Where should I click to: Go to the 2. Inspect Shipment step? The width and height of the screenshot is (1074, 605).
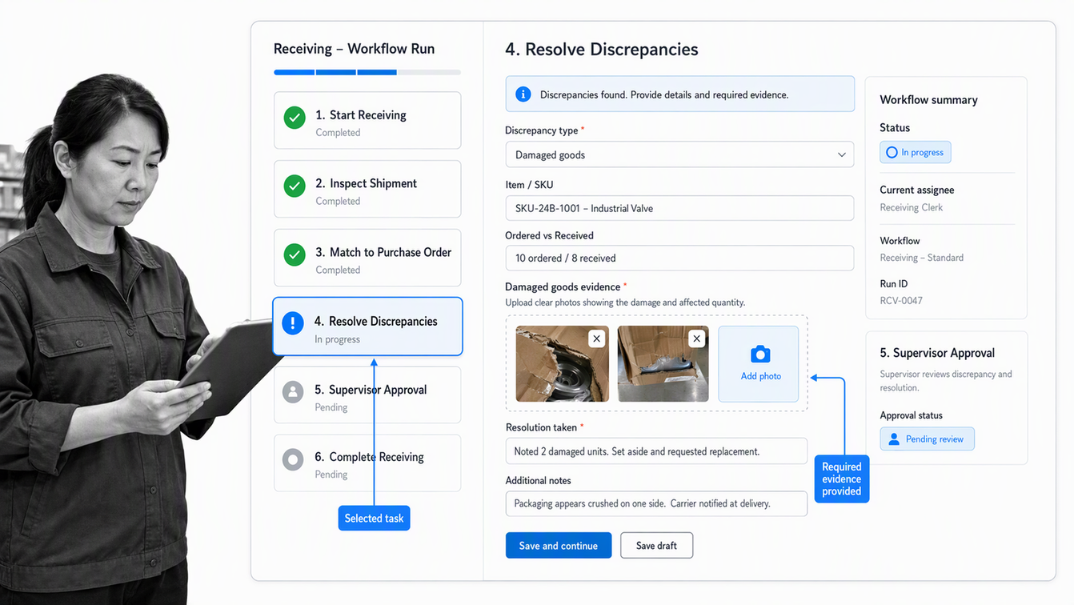(367, 189)
